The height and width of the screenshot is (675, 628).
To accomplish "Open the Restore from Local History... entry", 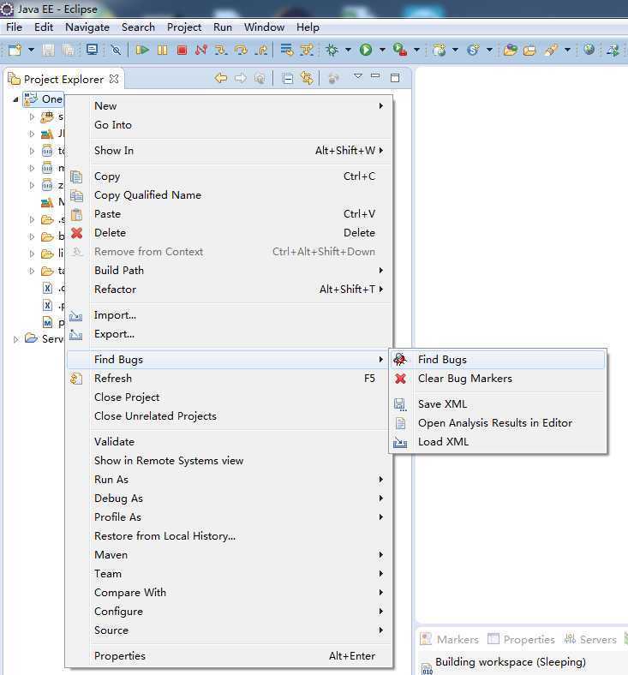I will (229, 536).
